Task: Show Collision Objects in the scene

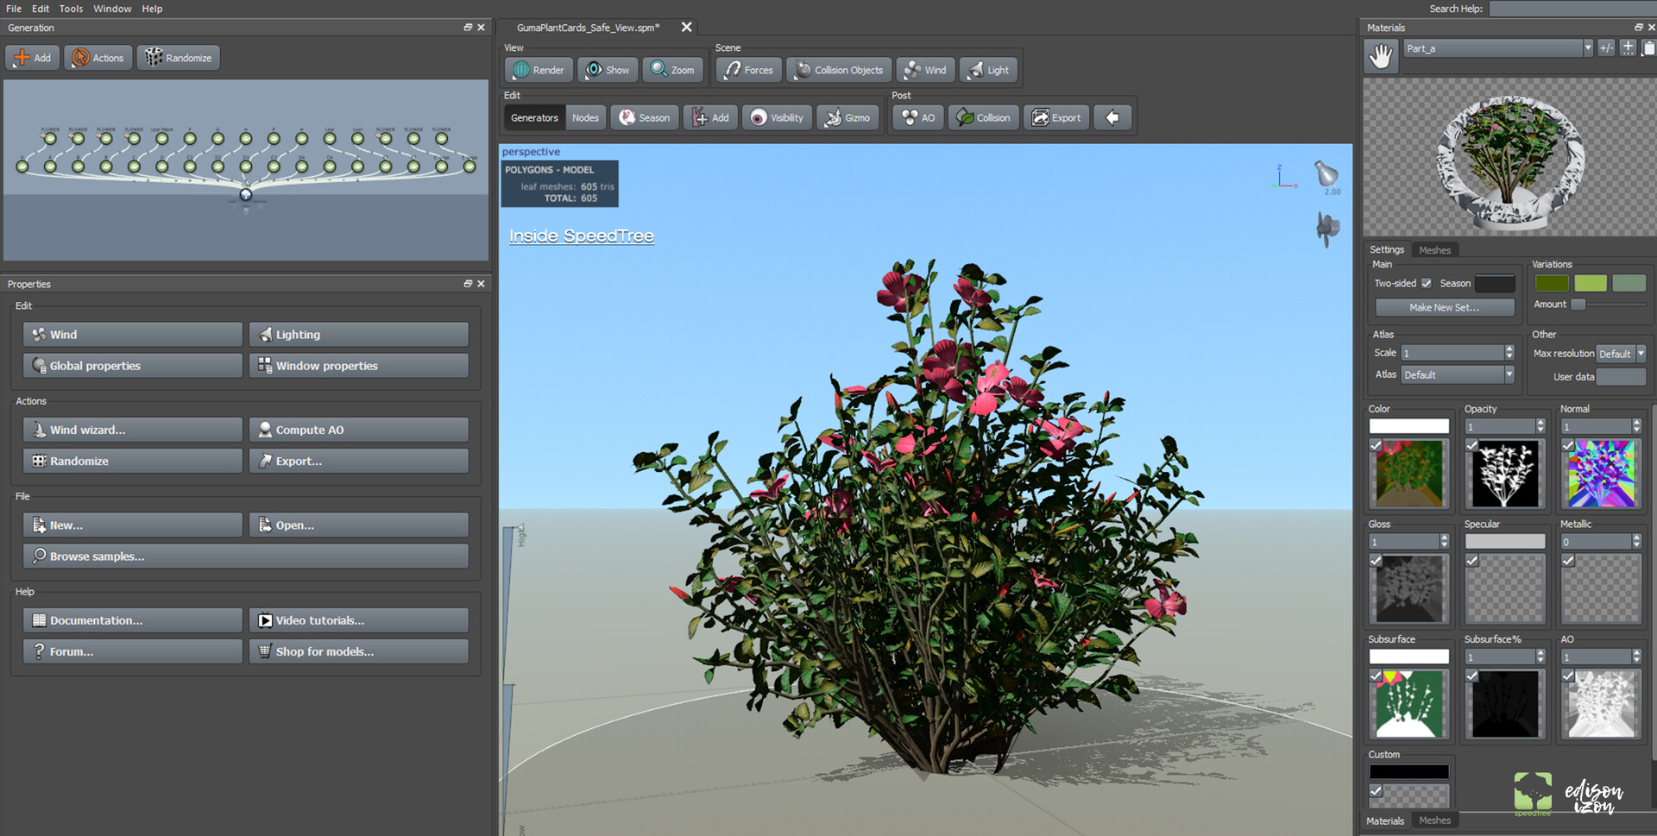Action: [x=837, y=69]
